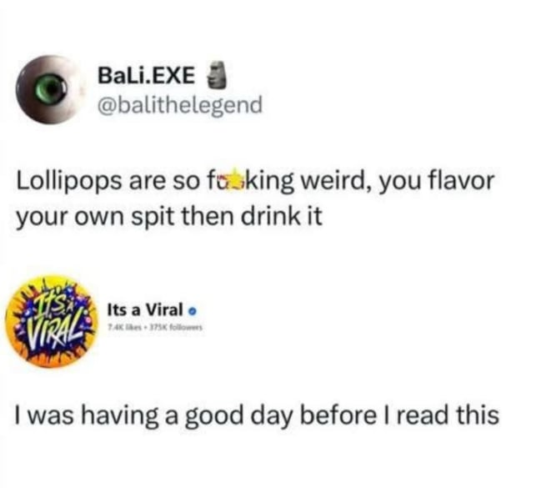The image size is (546, 488).
Task: Open the BaLi.EXE display name
Action: click(146, 75)
